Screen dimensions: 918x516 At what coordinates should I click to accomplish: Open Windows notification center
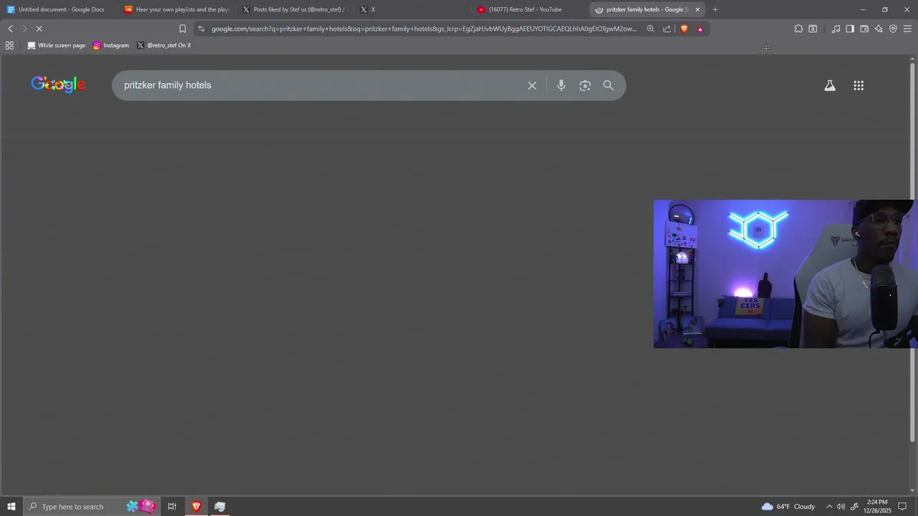point(903,507)
